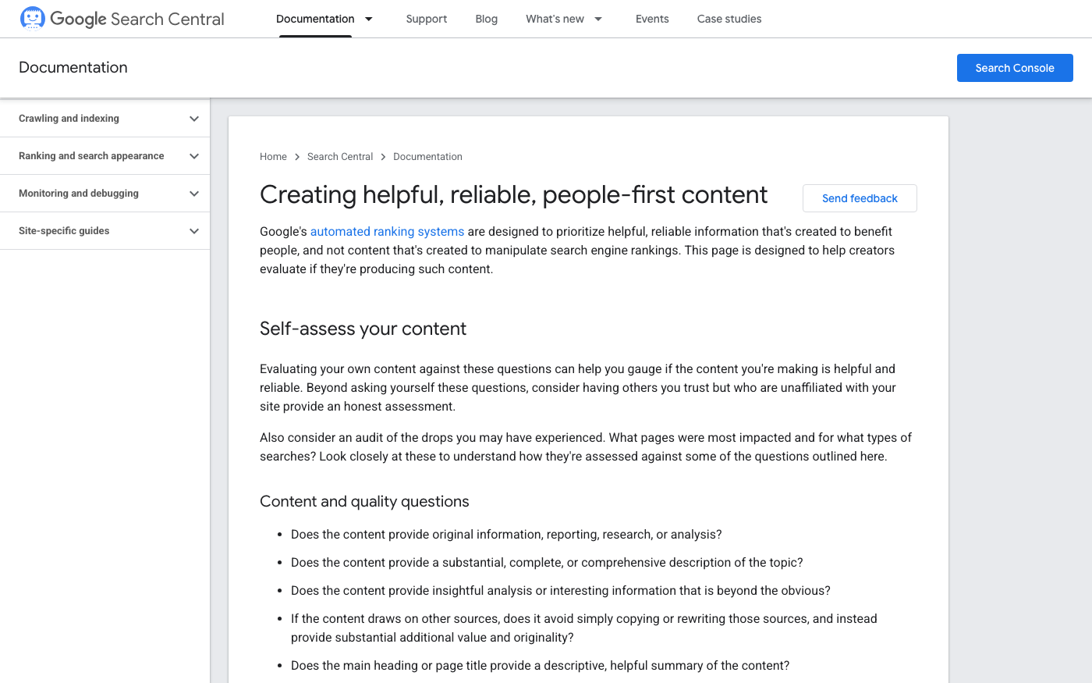Expand the Monitoring and debugging chevron
This screenshot has width=1092, height=683.
(194, 194)
